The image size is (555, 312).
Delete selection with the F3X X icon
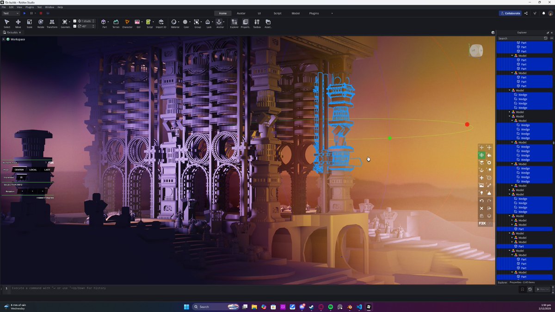(x=482, y=208)
